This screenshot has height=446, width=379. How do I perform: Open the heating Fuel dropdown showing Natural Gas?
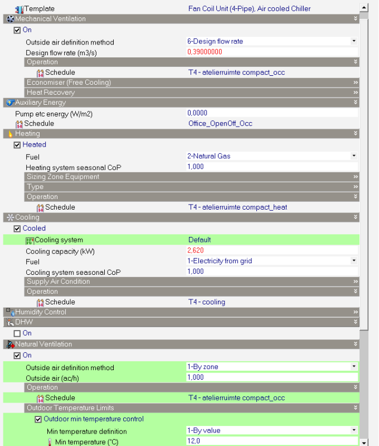coord(353,156)
